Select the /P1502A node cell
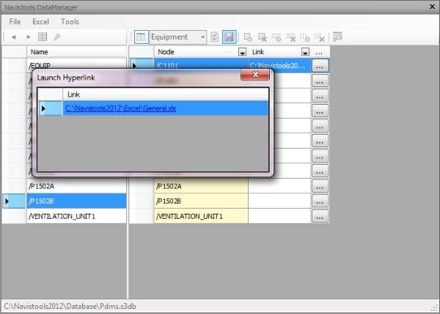This screenshot has height=314, width=440. (200, 186)
